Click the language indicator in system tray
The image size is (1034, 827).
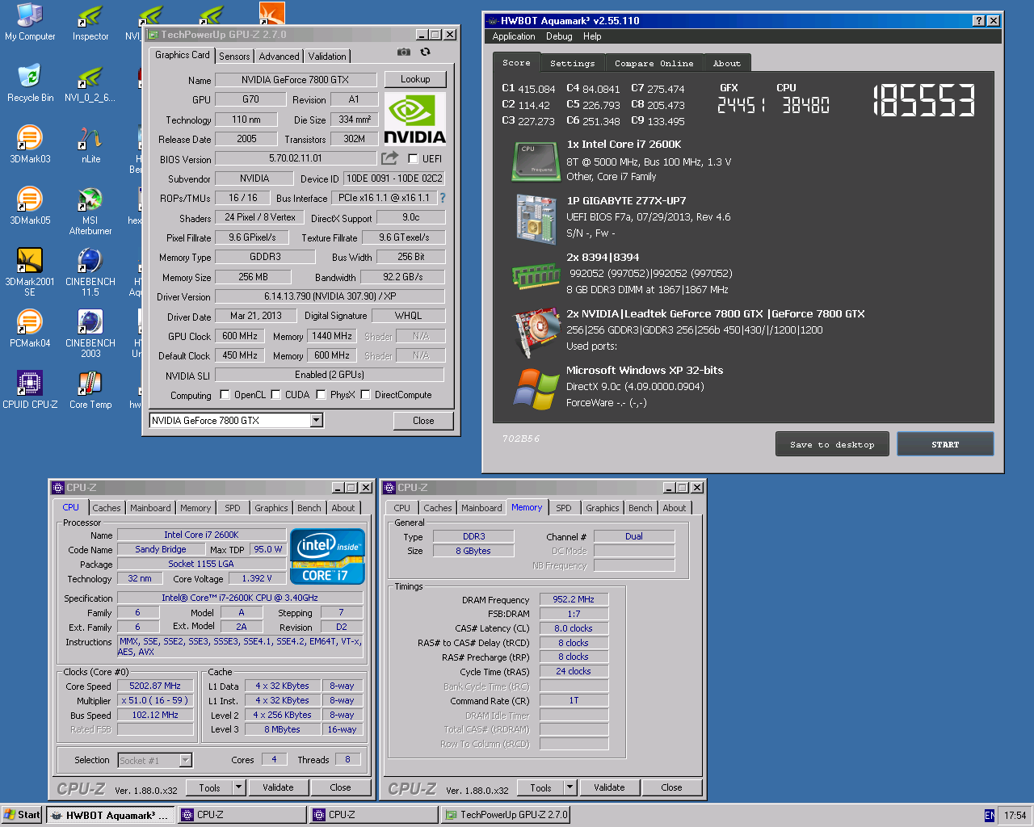coord(990,816)
